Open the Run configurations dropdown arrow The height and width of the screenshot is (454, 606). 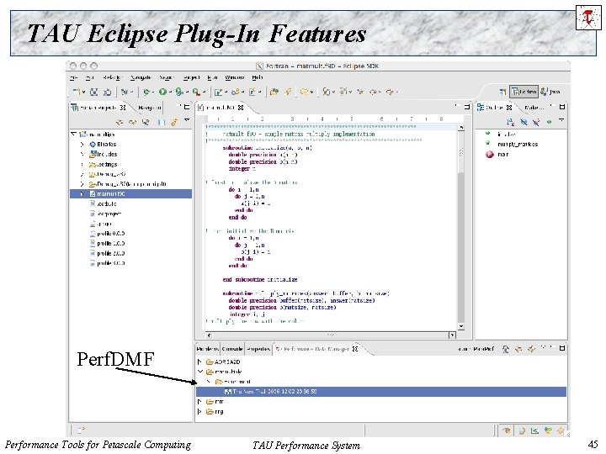pyautogui.click(x=170, y=92)
